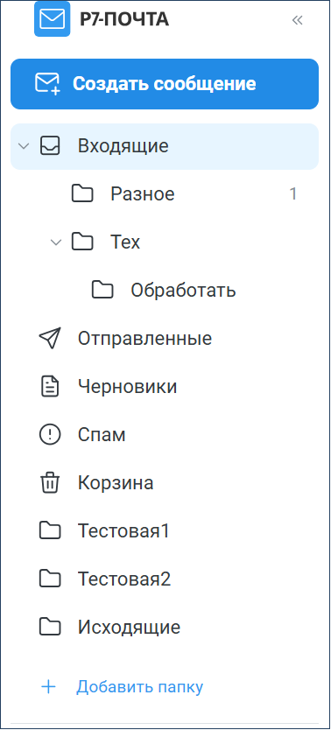Viewport: 331px width, 730px height.
Task: Collapse the sidebar with the double chevron
Action: pyautogui.click(x=297, y=20)
